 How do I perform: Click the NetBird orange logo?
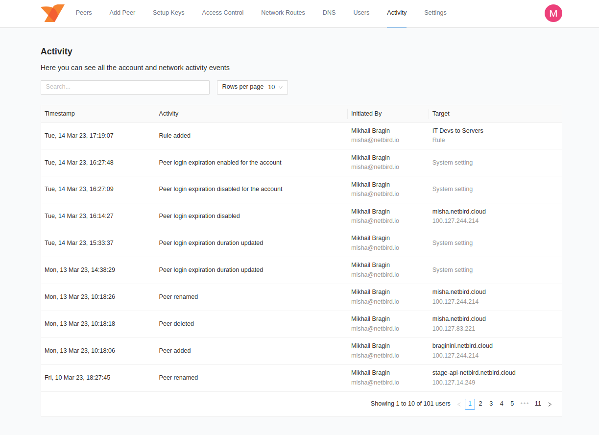pyautogui.click(x=52, y=13)
